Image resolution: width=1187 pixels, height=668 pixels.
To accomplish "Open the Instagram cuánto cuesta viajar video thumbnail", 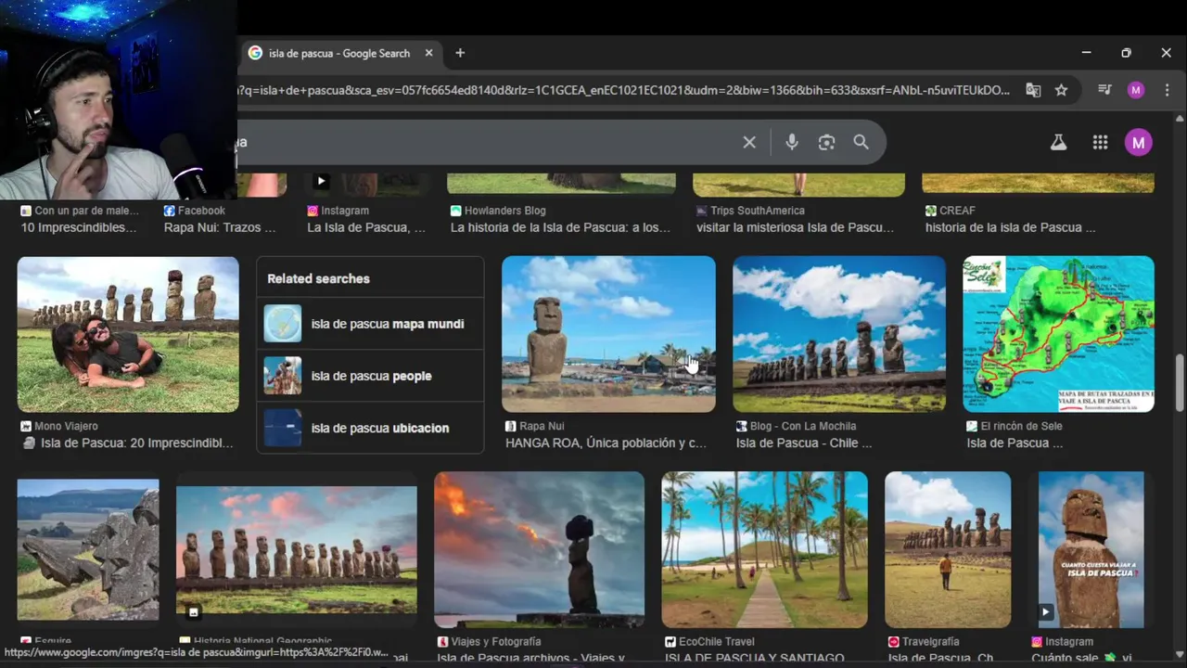I will 1091,550.
